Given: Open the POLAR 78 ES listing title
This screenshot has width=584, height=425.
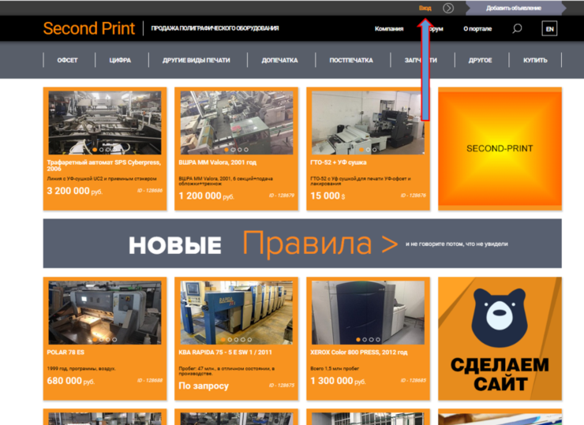Looking at the screenshot, I should tap(66, 352).
